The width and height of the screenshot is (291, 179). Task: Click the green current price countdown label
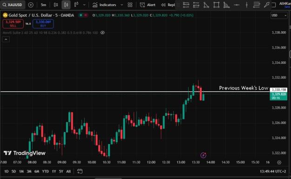click(278, 96)
